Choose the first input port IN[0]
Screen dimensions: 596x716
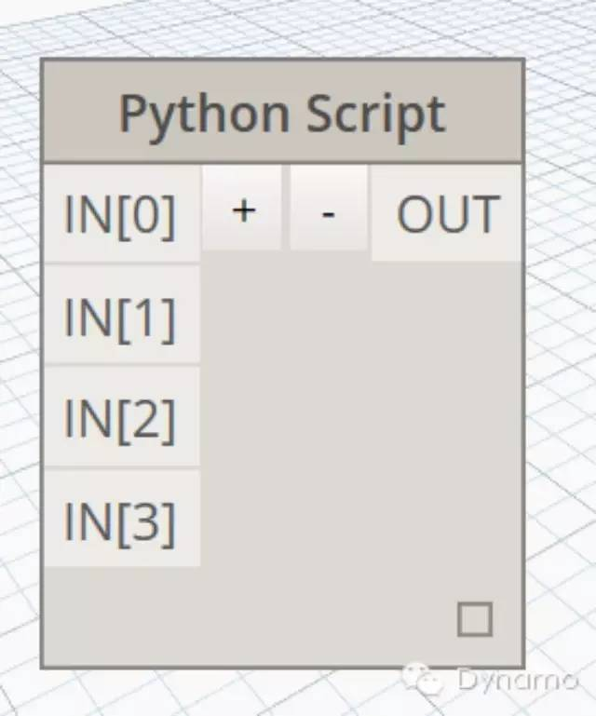pyautogui.click(x=120, y=214)
